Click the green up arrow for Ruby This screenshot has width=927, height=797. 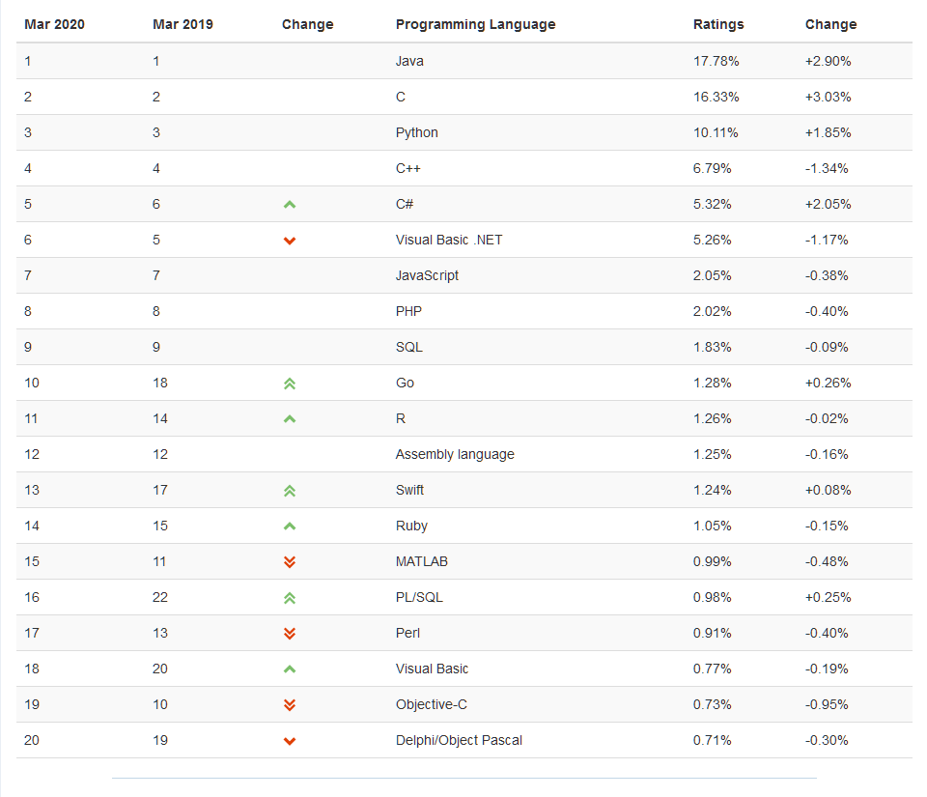point(289,527)
